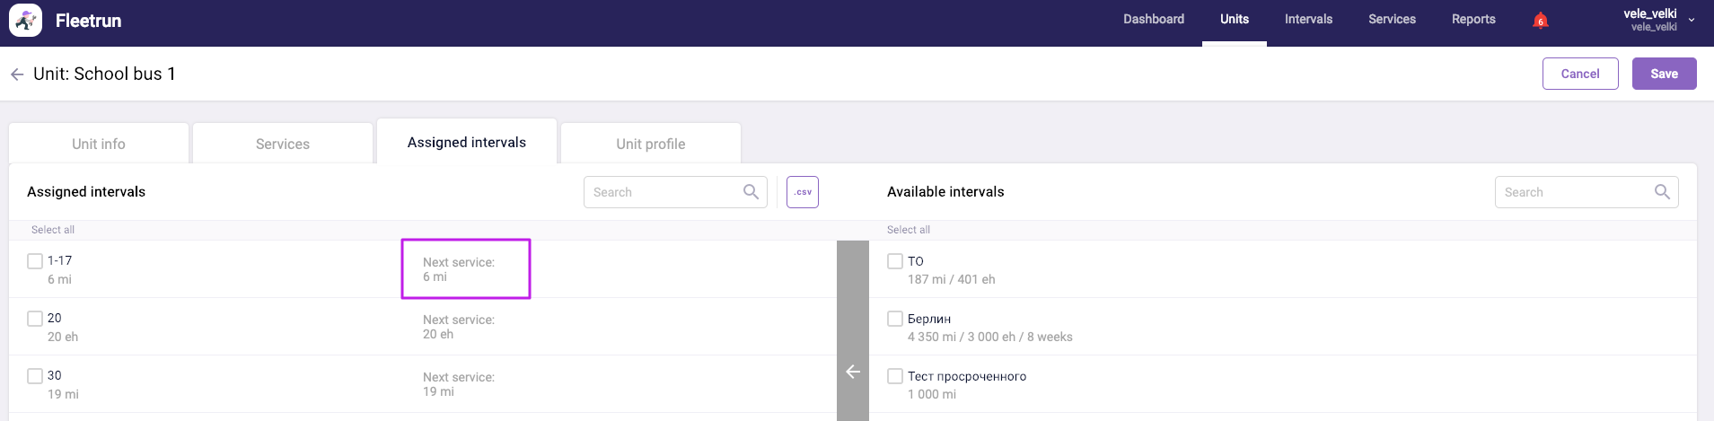Screen dimensions: 1714x421
Task: Export assigned intervals as CSV
Action: click(802, 192)
